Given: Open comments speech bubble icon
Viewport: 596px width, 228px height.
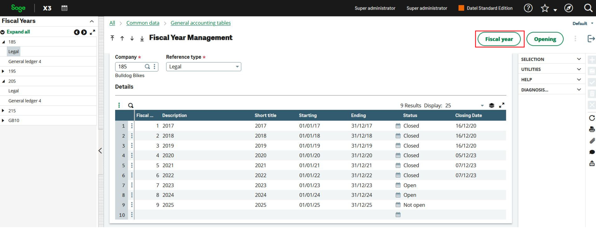Looking at the screenshot, I should [x=592, y=152].
